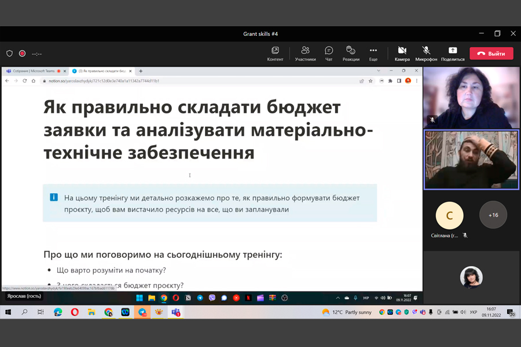Open the meeting Чат
Screen dimensions: 521x347
[x=329, y=54]
